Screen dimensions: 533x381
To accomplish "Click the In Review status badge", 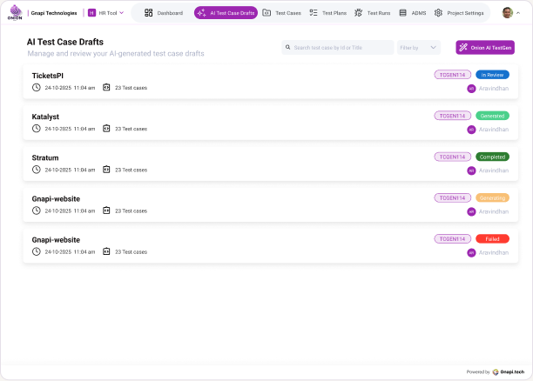I will (492, 75).
